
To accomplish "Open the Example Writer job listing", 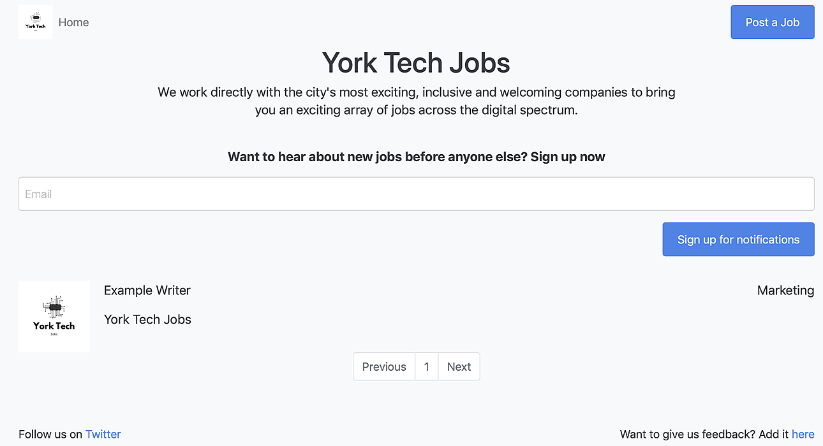I will click(x=147, y=291).
